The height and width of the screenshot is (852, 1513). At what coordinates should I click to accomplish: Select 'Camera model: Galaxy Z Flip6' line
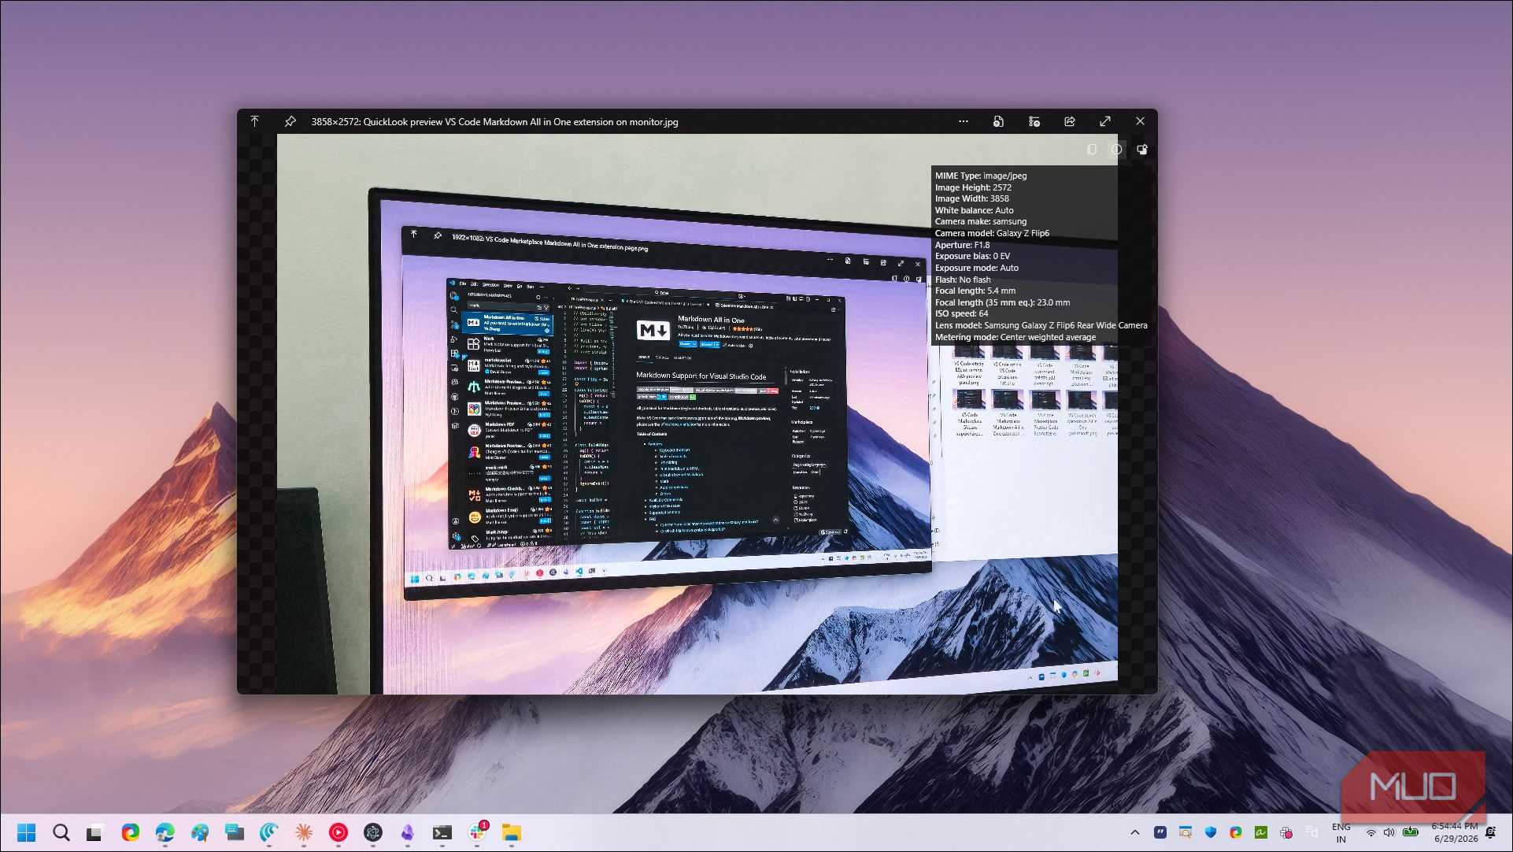(x=992, y=233)
